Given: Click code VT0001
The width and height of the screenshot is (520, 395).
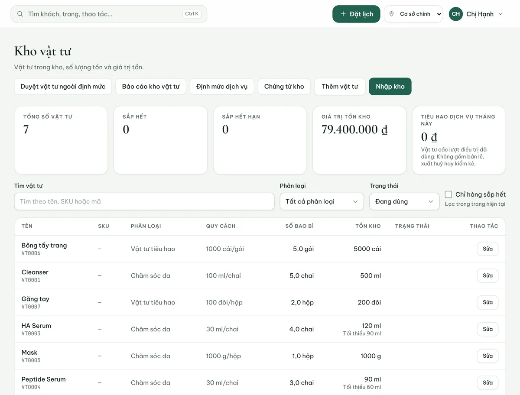Looking at the screenshot, I should click(31, 280).
